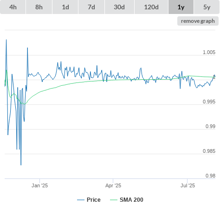Show the 1d chart range
Screen dimensions: 220x212
pyautogui.click(x=65, y=7)
